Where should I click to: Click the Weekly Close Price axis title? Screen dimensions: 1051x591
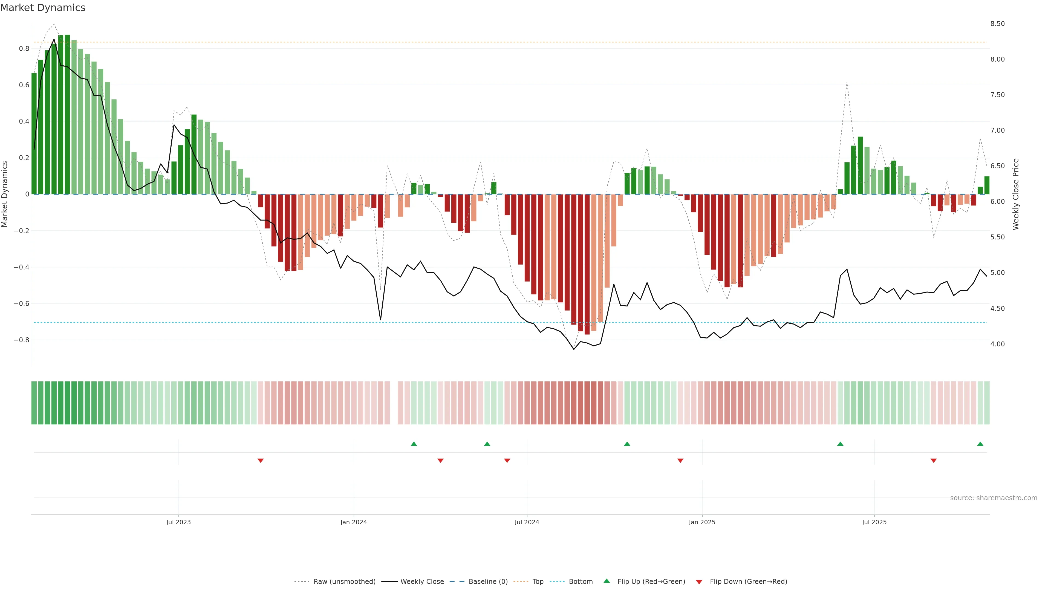pos(1016,194)
